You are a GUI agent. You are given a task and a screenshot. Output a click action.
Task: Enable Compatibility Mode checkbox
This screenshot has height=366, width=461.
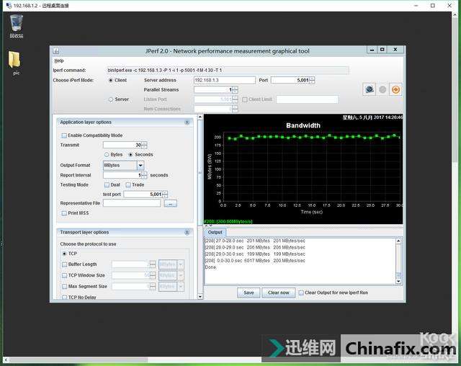(x=64, y=135)
